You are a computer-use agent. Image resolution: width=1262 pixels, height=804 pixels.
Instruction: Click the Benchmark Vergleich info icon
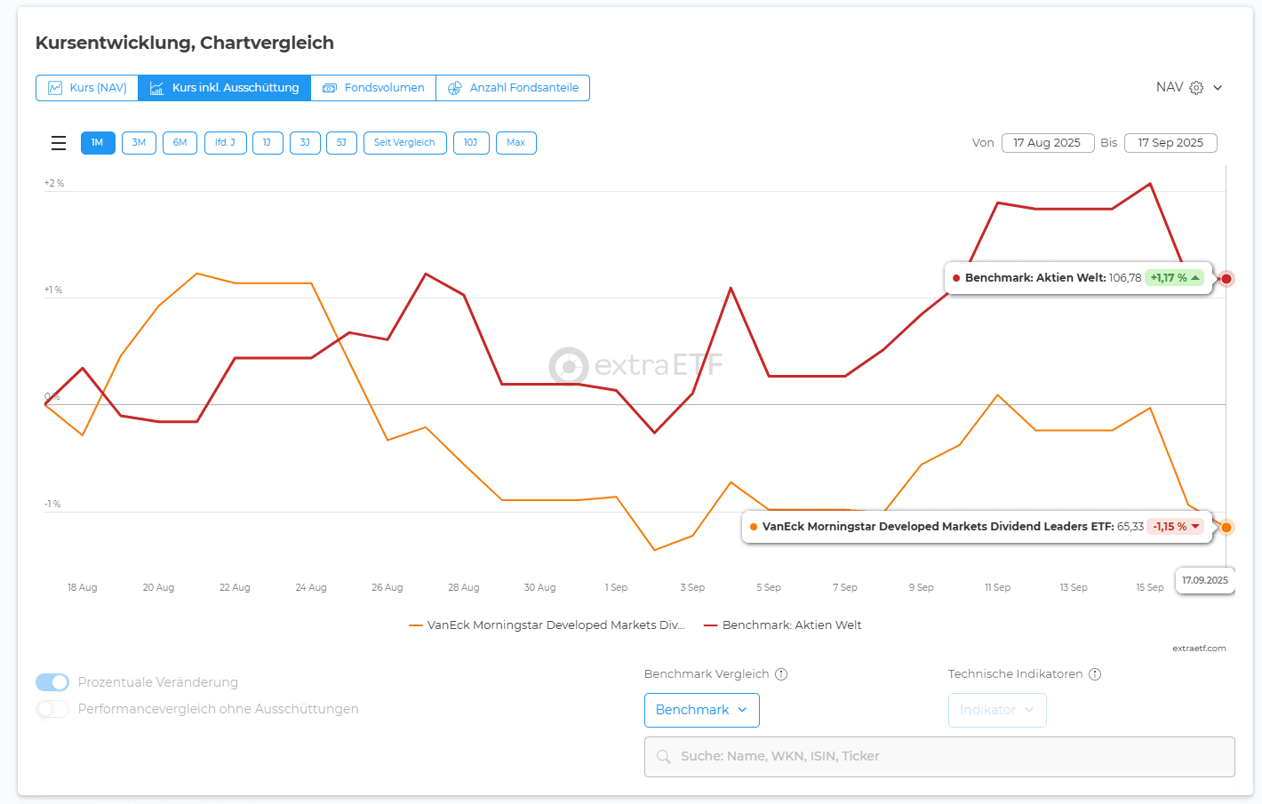[x=781, y=674]
